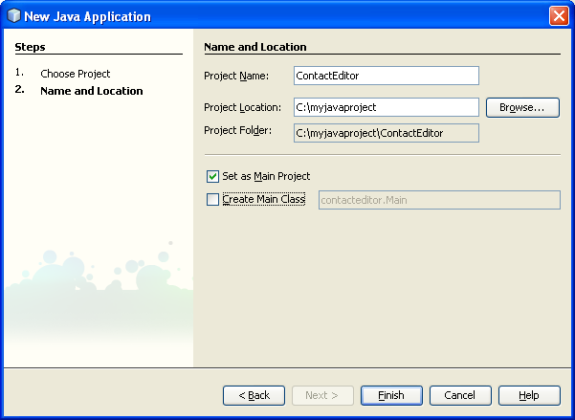Click the Project Folder path field

click(386, 133)
